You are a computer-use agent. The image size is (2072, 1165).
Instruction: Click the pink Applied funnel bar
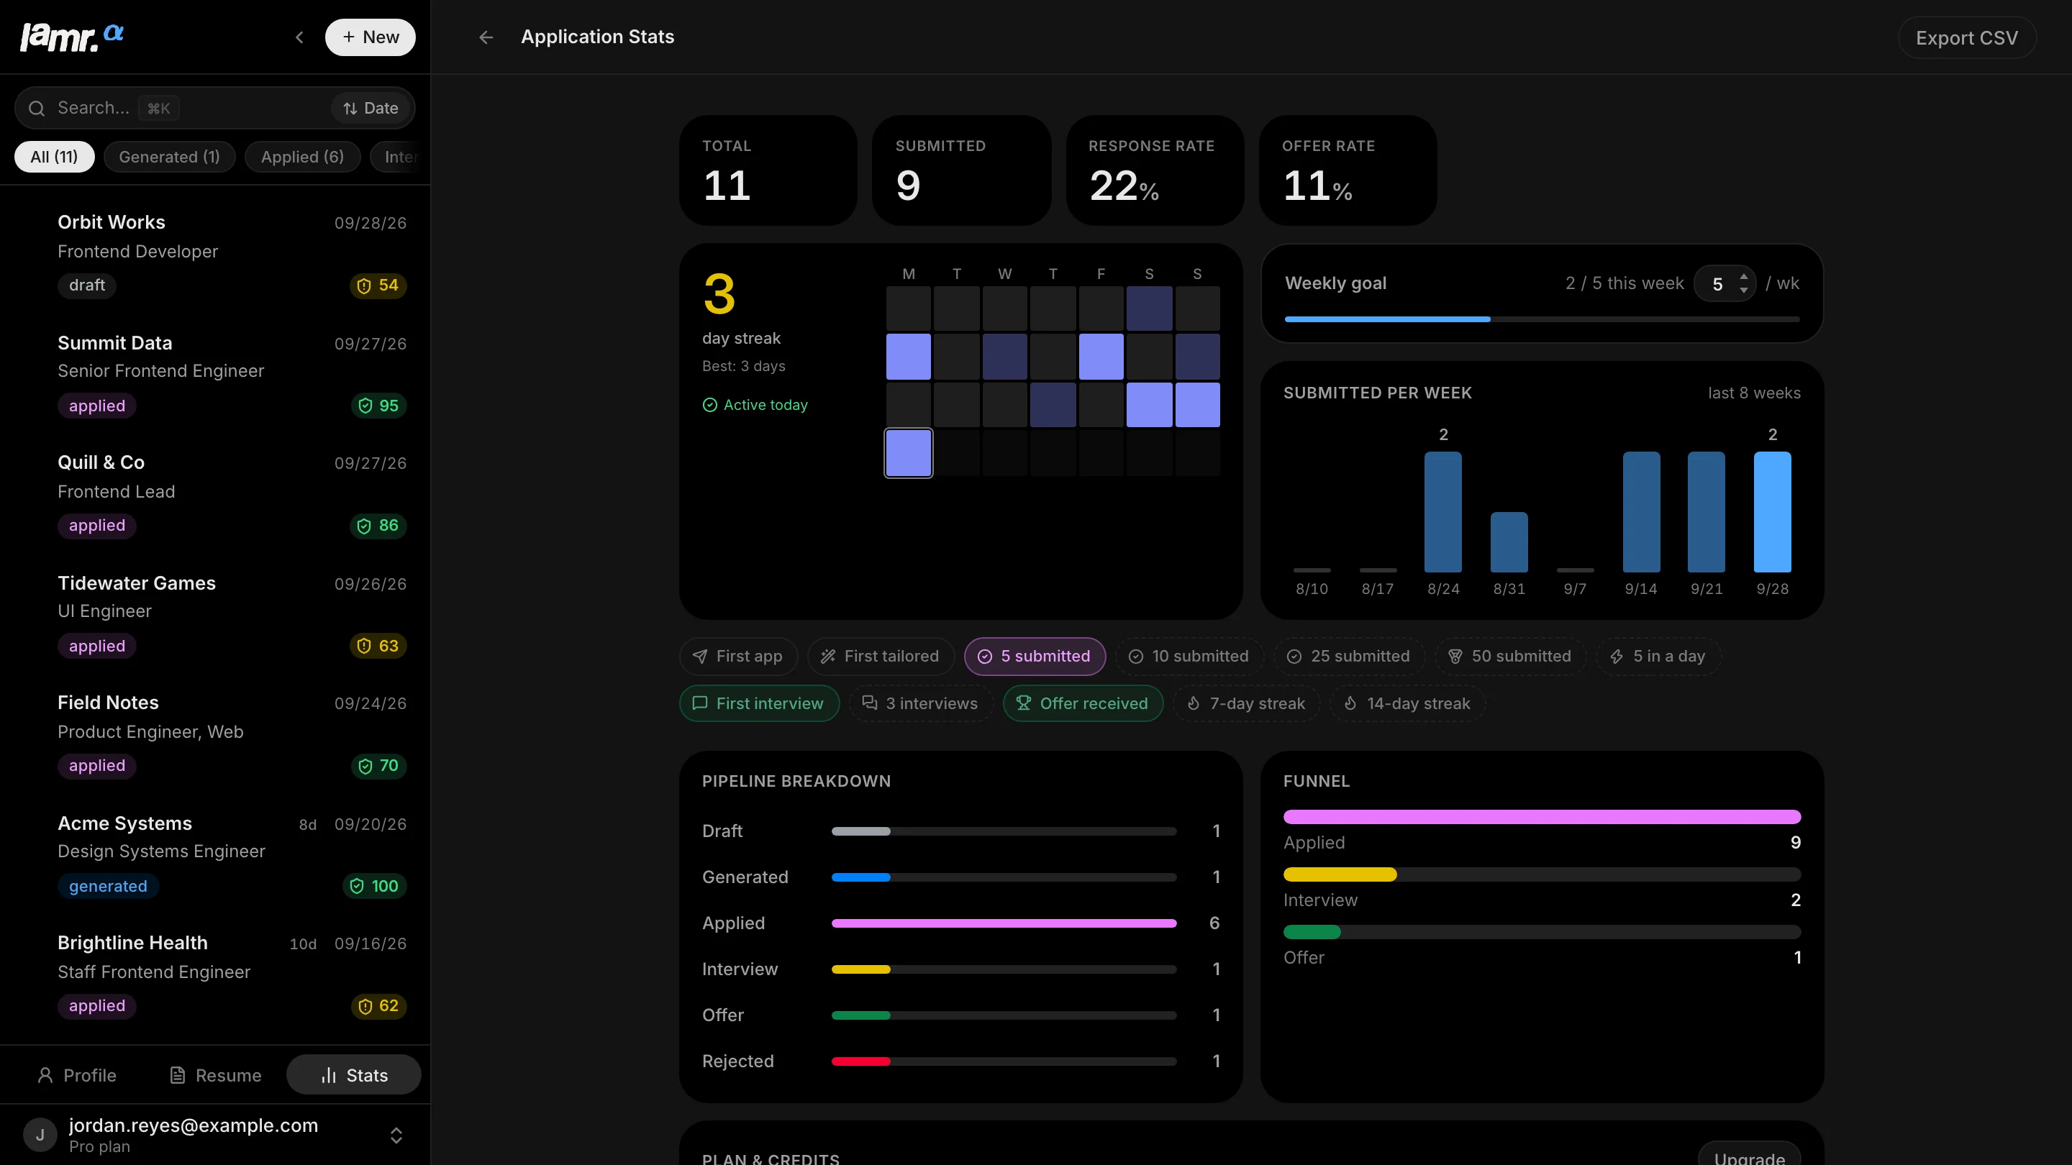pyautogui.click(x=1542, y=817)
